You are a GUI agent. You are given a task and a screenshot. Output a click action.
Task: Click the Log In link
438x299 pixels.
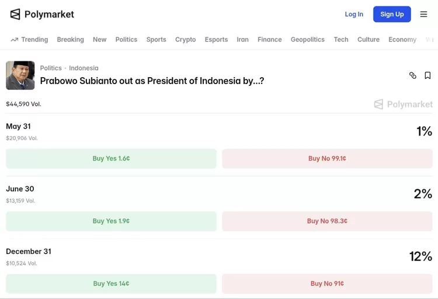[354, 14]
